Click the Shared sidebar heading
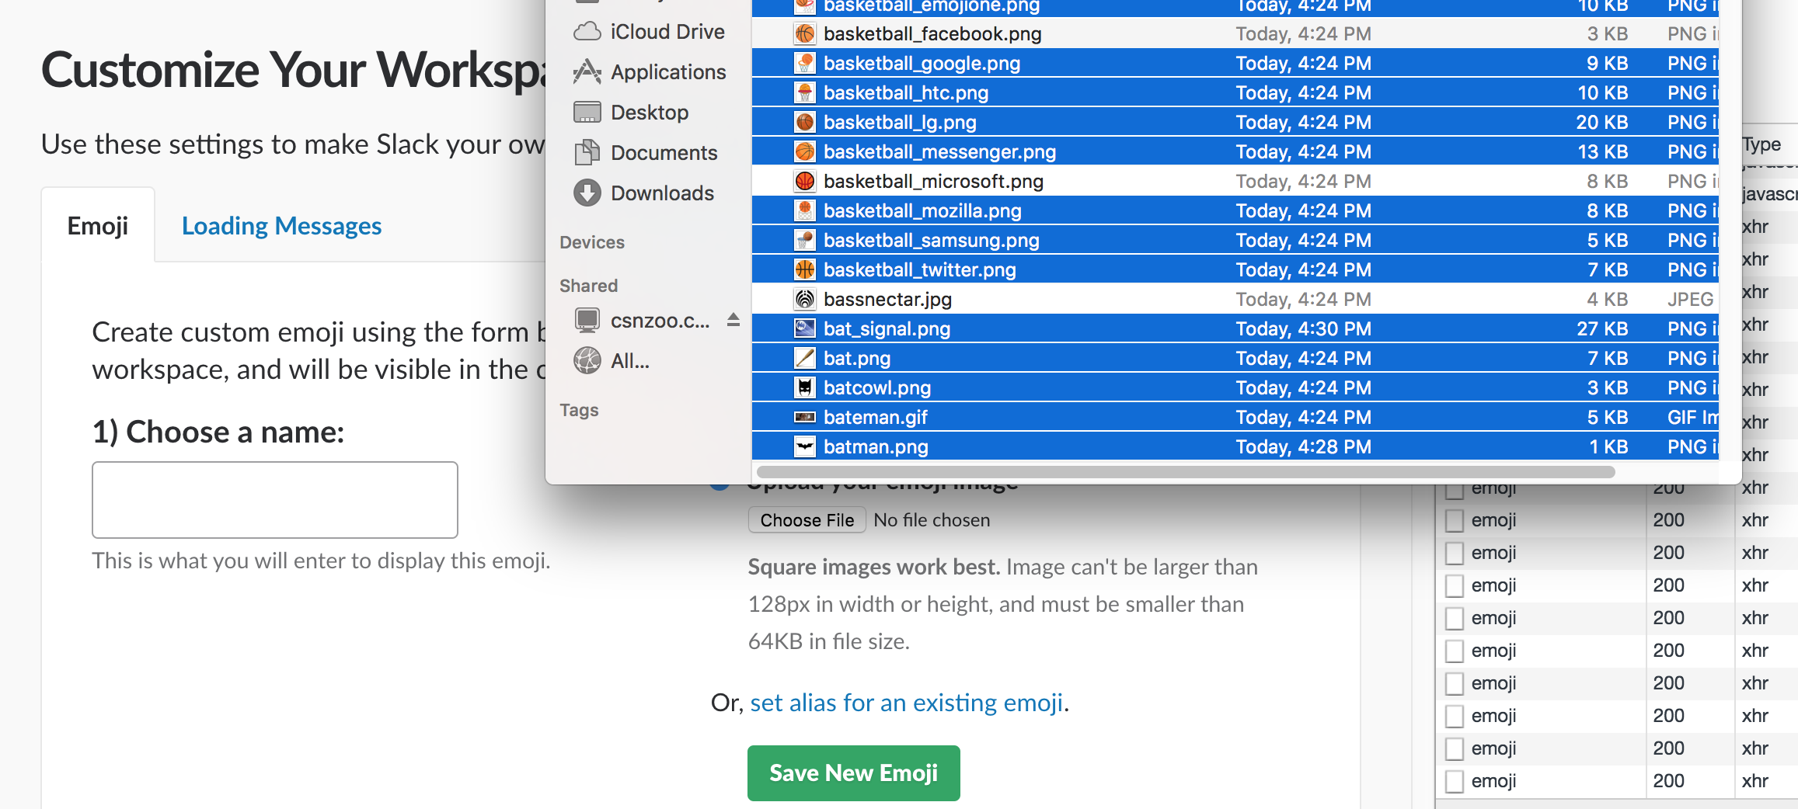 [x=588, y=286]
